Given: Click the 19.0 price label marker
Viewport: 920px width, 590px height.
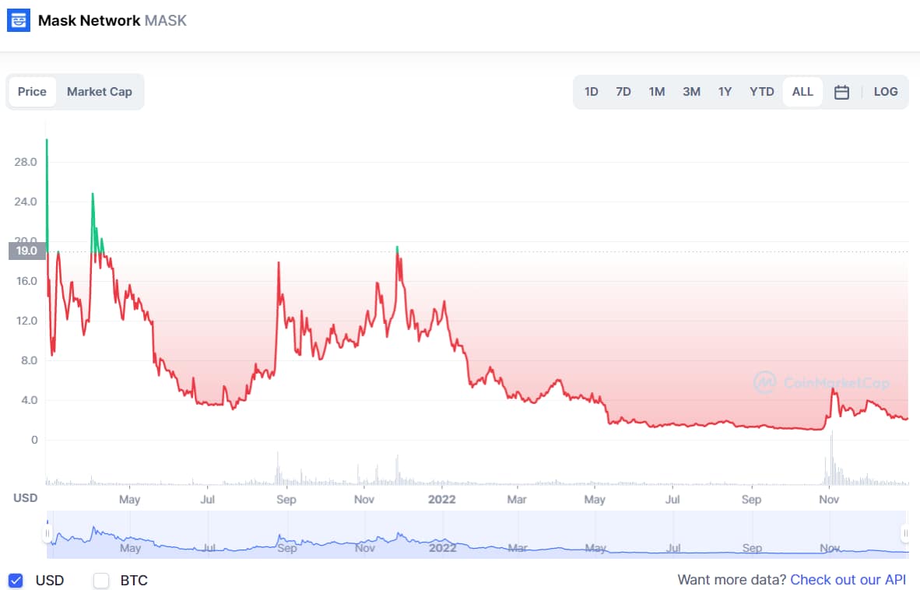Looking at the screenshot, I should pyautogui.click(x=26, y=251).
